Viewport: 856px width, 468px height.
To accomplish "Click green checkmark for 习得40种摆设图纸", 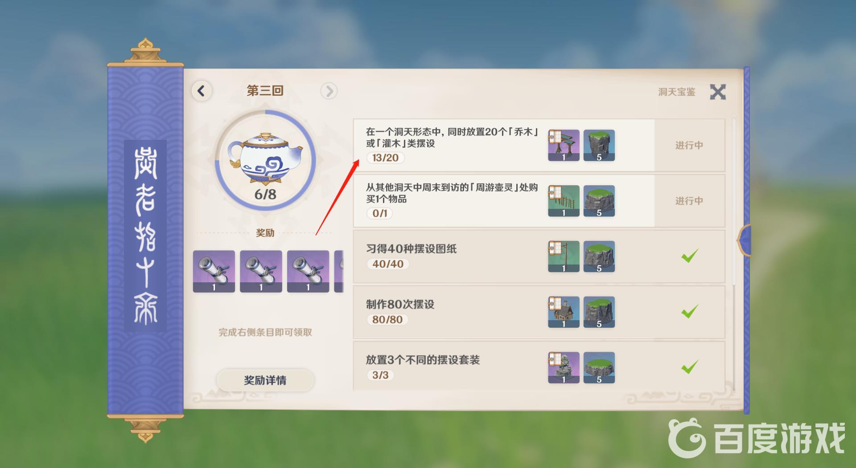I will point(689,256).
